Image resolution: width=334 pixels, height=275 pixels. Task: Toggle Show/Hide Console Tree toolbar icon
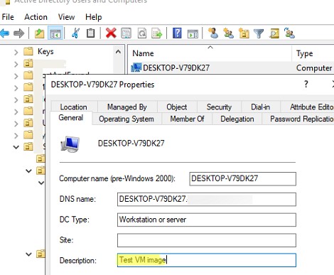(55, 33)
